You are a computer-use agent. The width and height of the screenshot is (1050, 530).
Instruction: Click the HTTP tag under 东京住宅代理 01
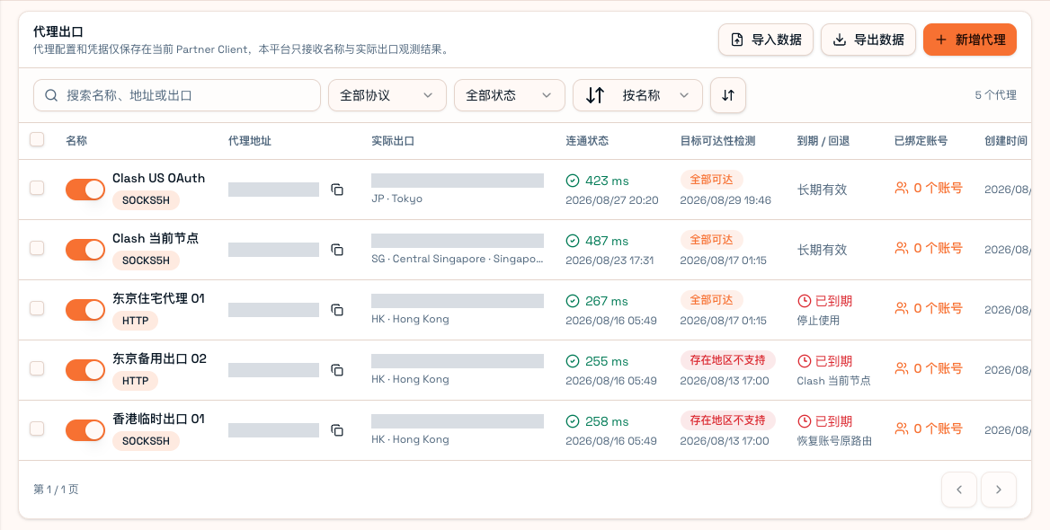coord(135,321)
